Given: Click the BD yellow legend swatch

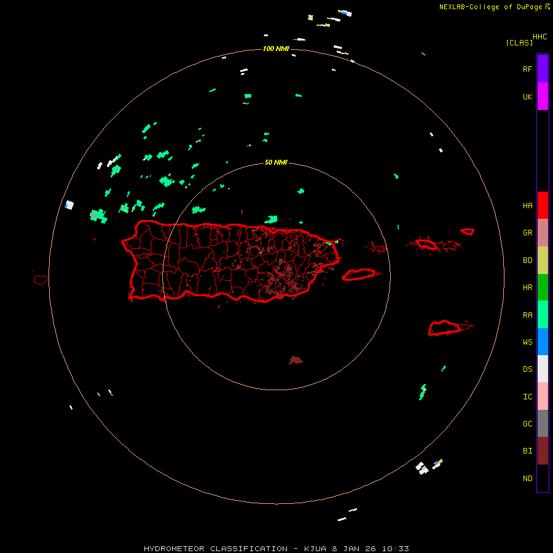Looking at the screenshot, I should pos(543,261).
